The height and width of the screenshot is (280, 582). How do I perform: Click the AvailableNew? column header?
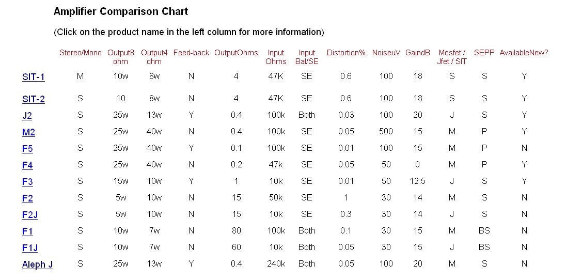[x=524, y=53]
